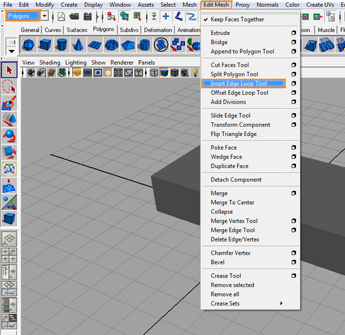Open Bridge option box
The width and height of the screenshot is (345, 335).
293,42
